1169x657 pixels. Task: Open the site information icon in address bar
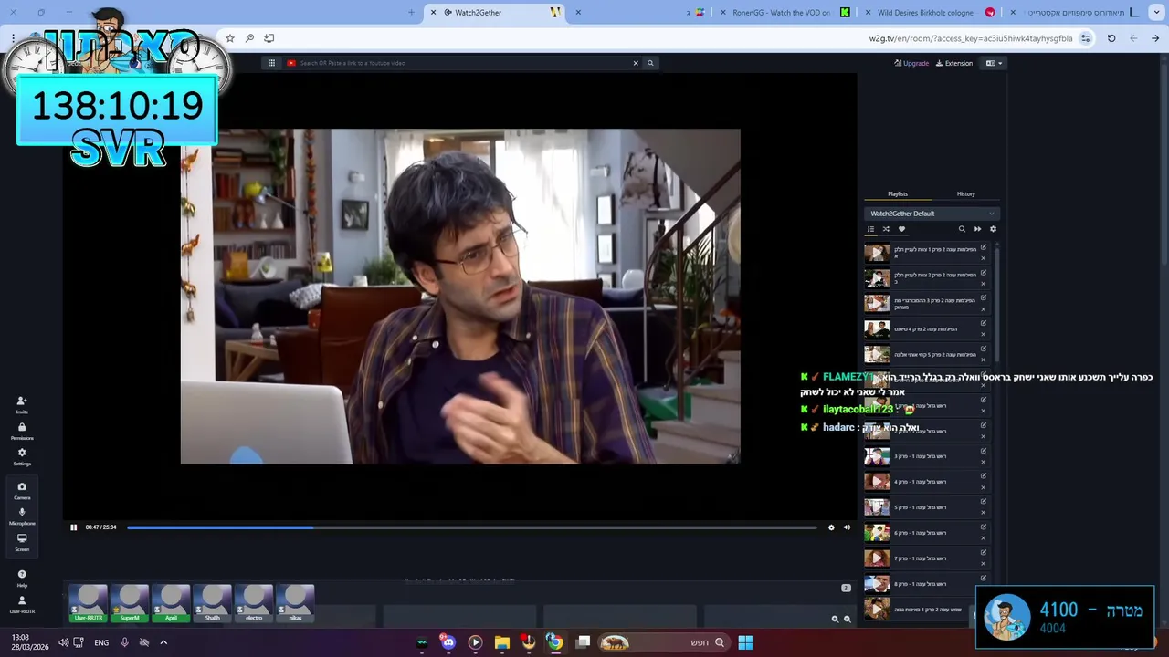click(x=1085, y=38)
